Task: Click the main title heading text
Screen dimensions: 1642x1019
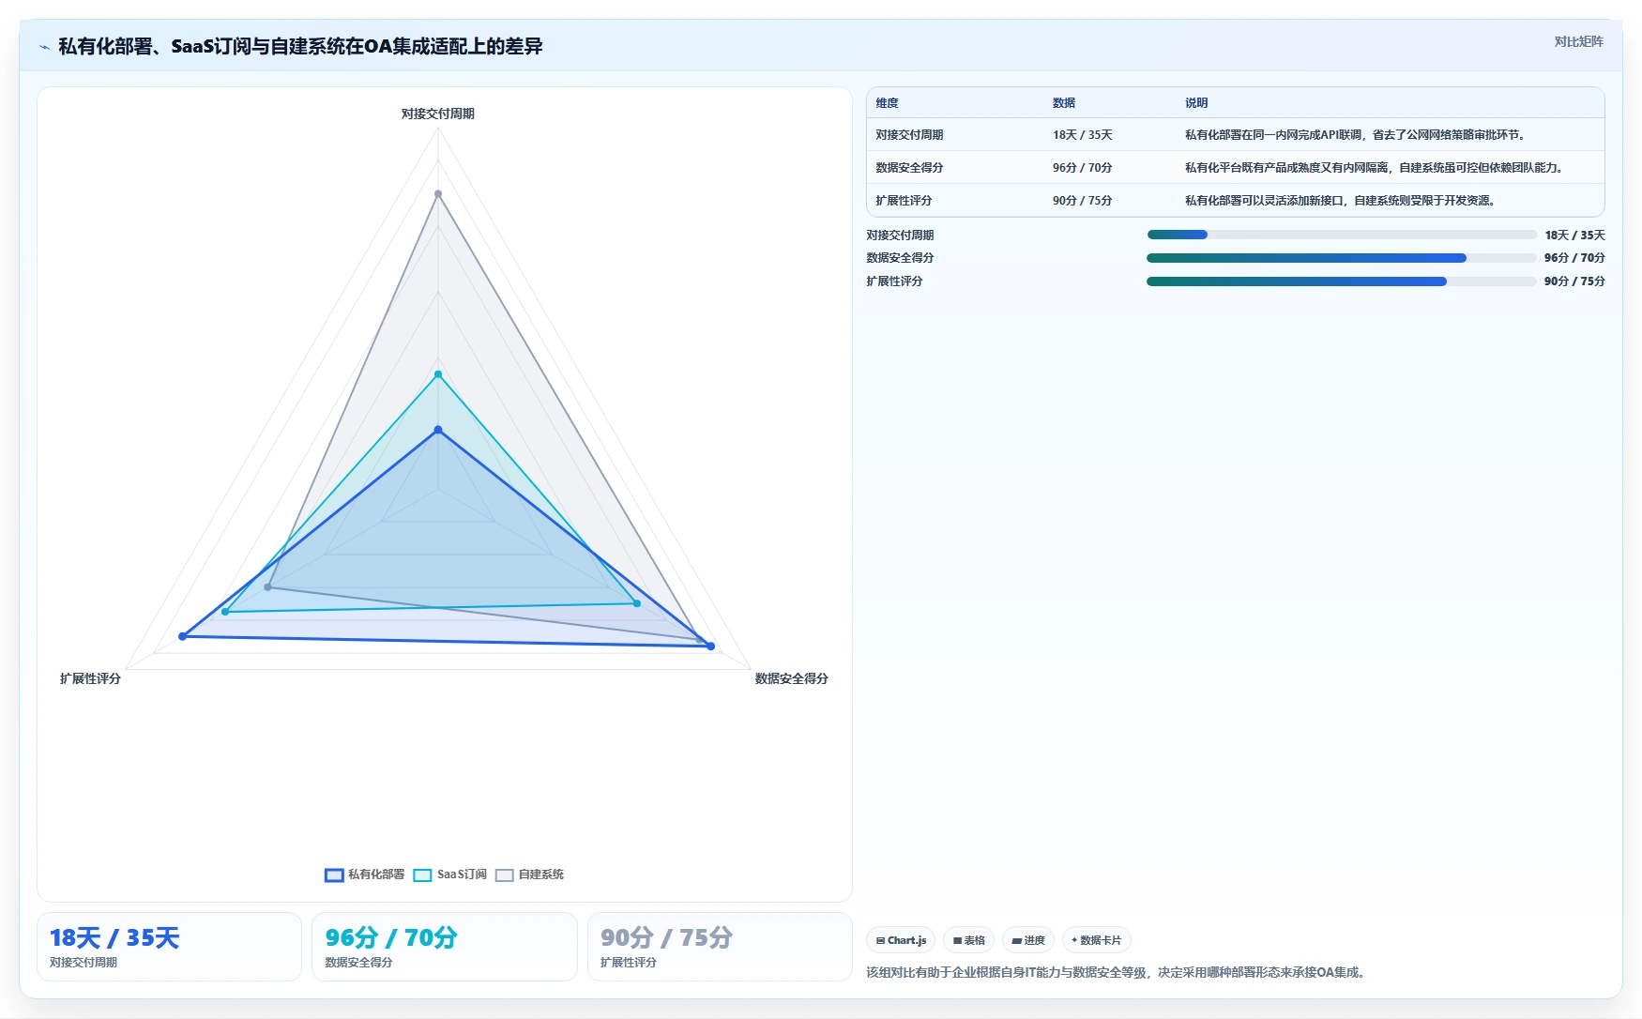Action: [300, 47]
